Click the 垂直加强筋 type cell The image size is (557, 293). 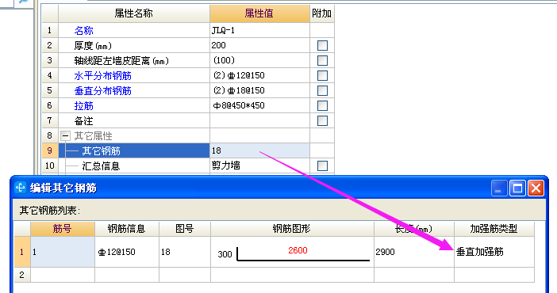click(x=494, y=252)
